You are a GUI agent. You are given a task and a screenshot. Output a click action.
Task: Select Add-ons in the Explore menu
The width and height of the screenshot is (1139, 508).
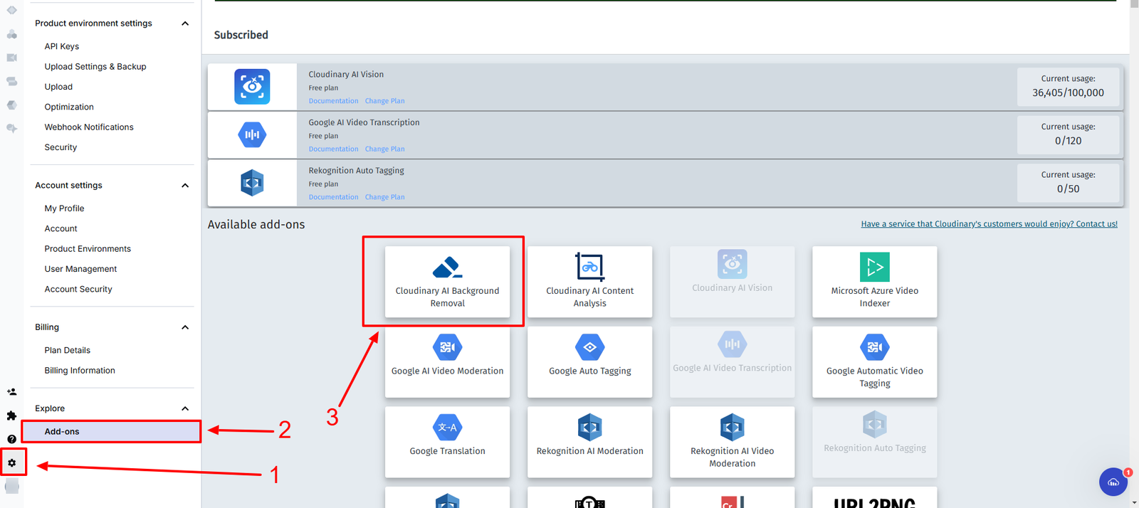(62, 432)
